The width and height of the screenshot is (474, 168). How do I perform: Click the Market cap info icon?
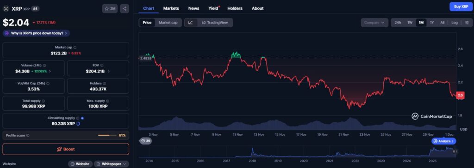click(x=75, y=48)
